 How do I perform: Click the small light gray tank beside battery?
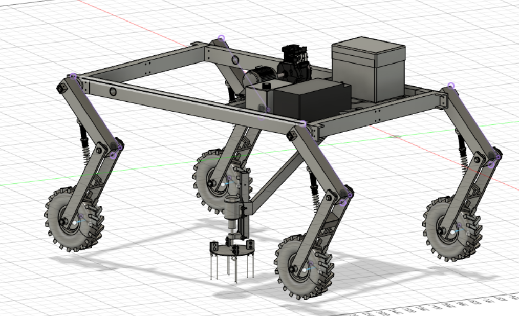click(x=260, y=97)
